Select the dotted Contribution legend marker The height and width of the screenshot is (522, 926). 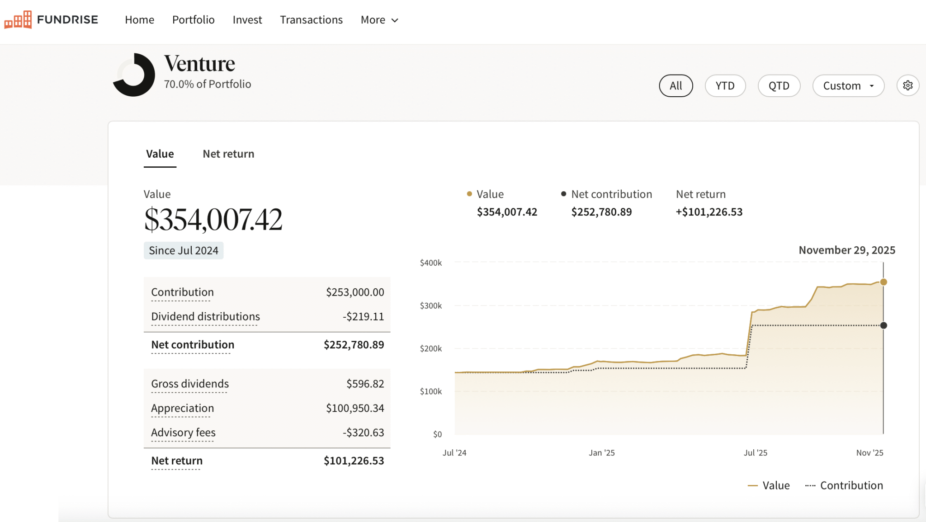(x=811, y=485)
